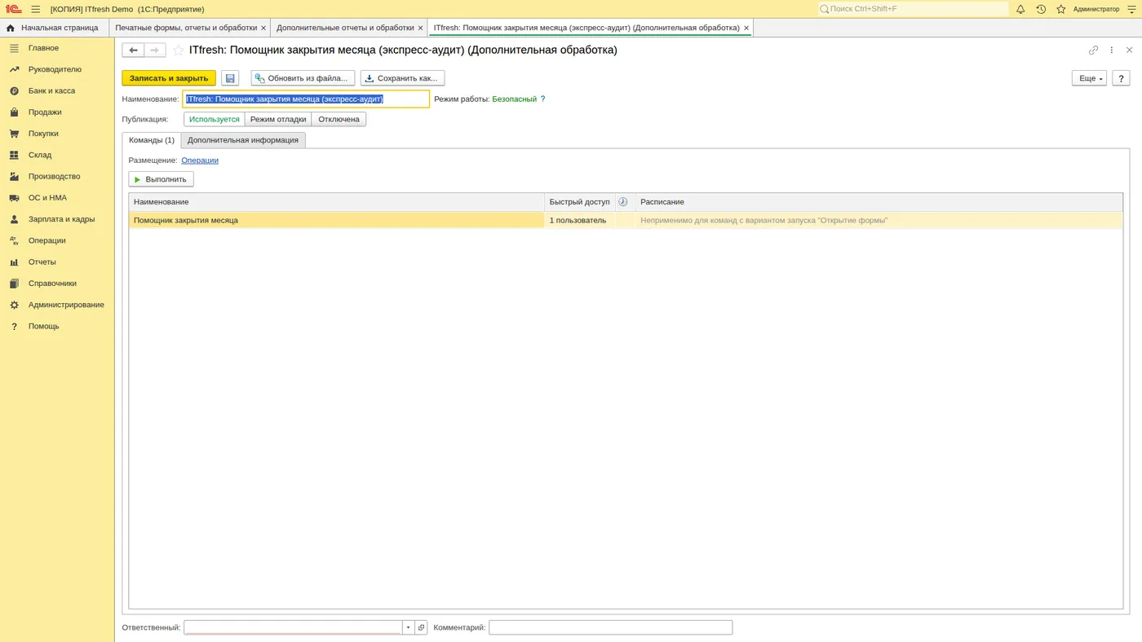Select the Команды (1) tab

152,140
